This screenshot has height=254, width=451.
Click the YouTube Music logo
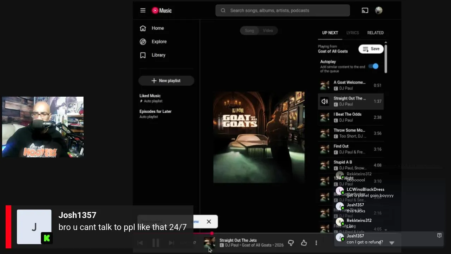[x=162, y=11]
